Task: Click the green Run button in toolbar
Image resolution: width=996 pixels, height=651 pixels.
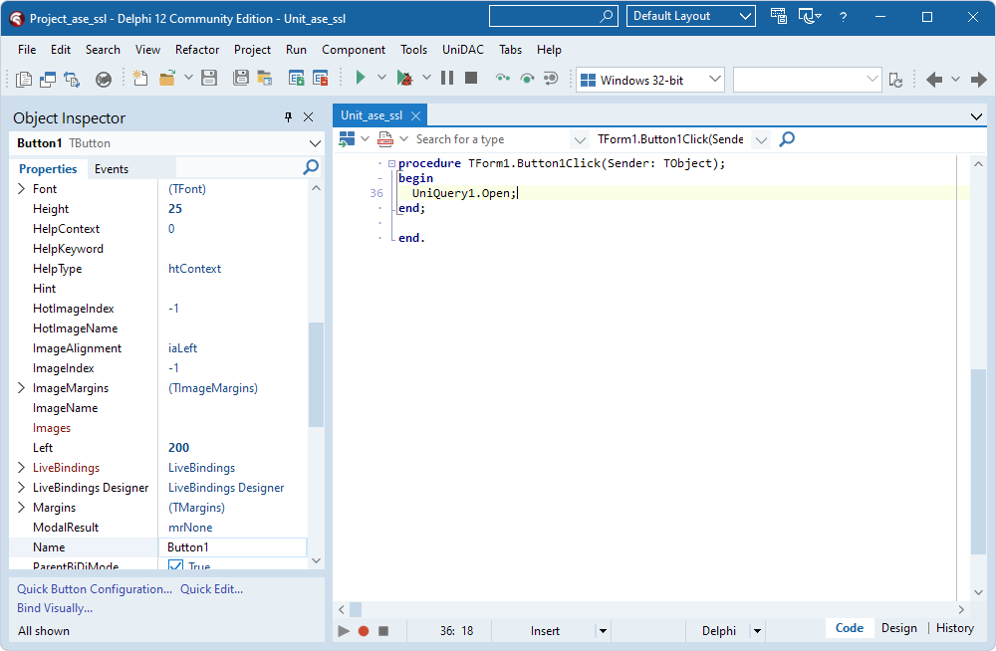Action: click(361, 79)
